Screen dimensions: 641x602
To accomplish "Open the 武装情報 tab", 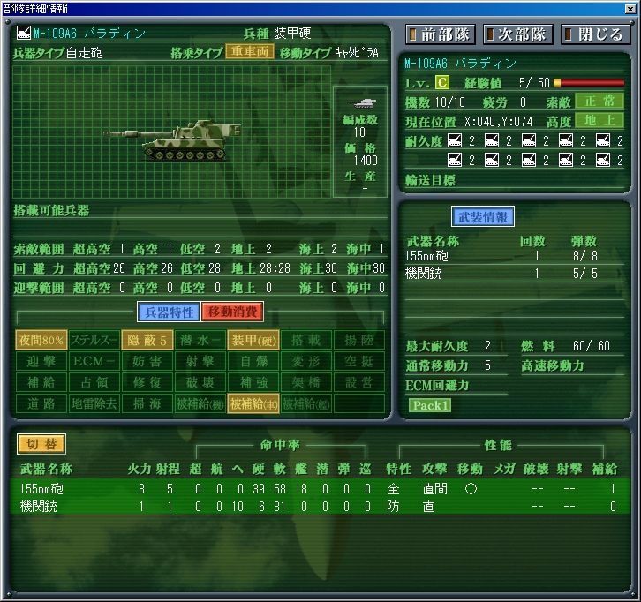I will click(483, 216).
